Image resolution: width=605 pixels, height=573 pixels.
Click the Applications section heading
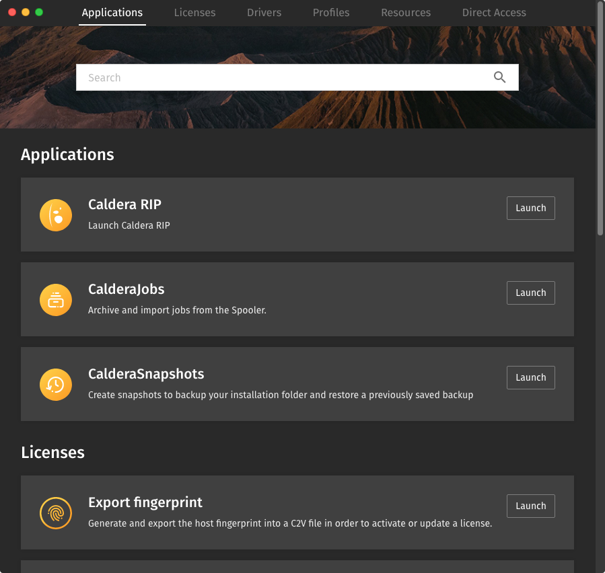click(x=67, y=155)
